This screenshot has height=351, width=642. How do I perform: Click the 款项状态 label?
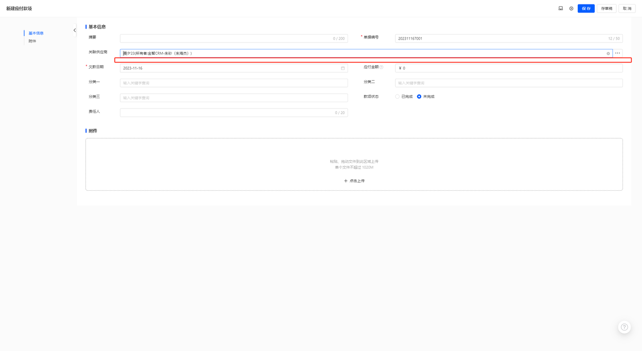(371, 97)
